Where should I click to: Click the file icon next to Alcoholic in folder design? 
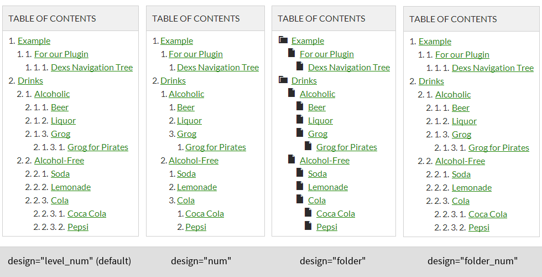click(291, 93)
